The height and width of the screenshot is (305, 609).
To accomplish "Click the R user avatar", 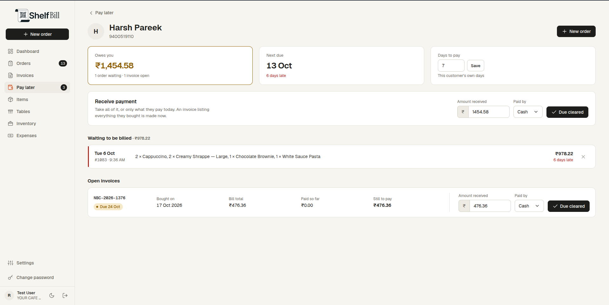I will coord(9,295).
